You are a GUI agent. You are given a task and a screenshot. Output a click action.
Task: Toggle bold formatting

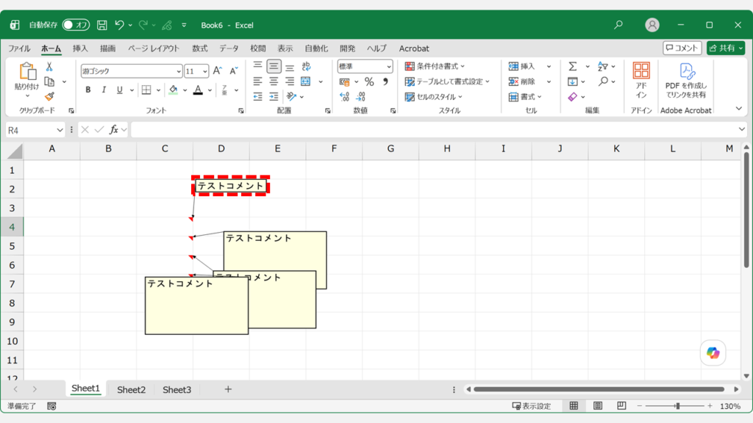(88, 90)
